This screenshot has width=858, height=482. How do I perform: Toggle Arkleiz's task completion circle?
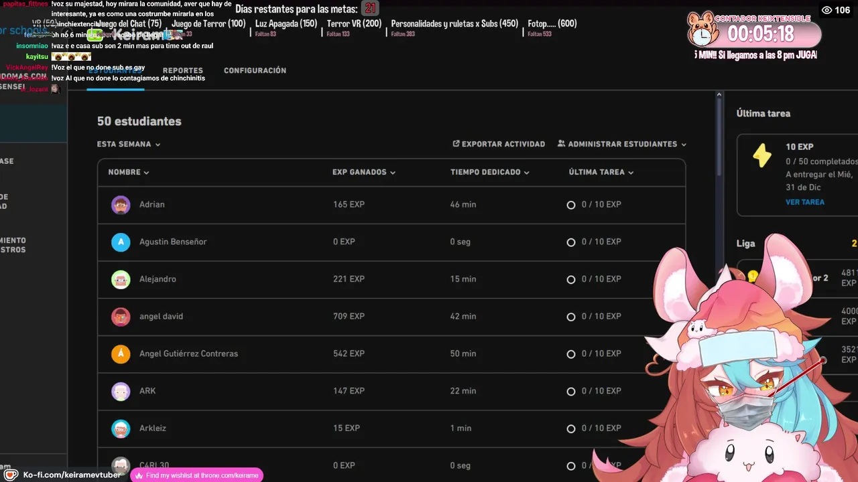[x=571, y=428]
